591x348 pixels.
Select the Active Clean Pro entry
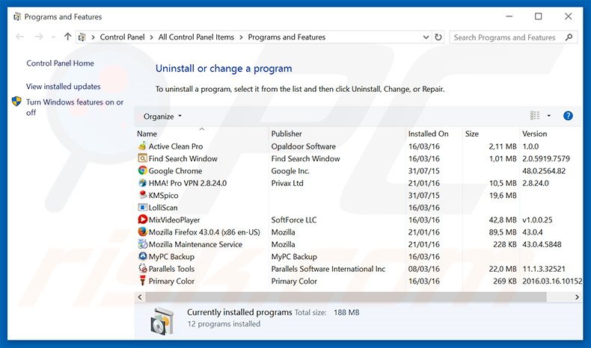click(x=176, y=146)
